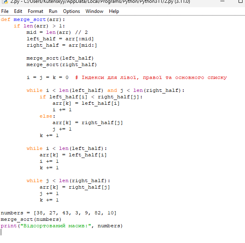Open the Format menu
The height and width of the screenshot is (243, 245).
point(36,11)
